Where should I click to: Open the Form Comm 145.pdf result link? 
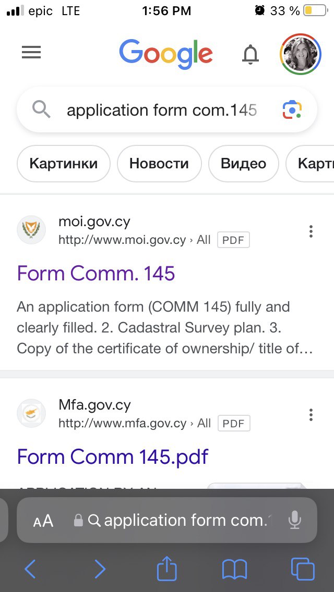[x=113, y=457]
